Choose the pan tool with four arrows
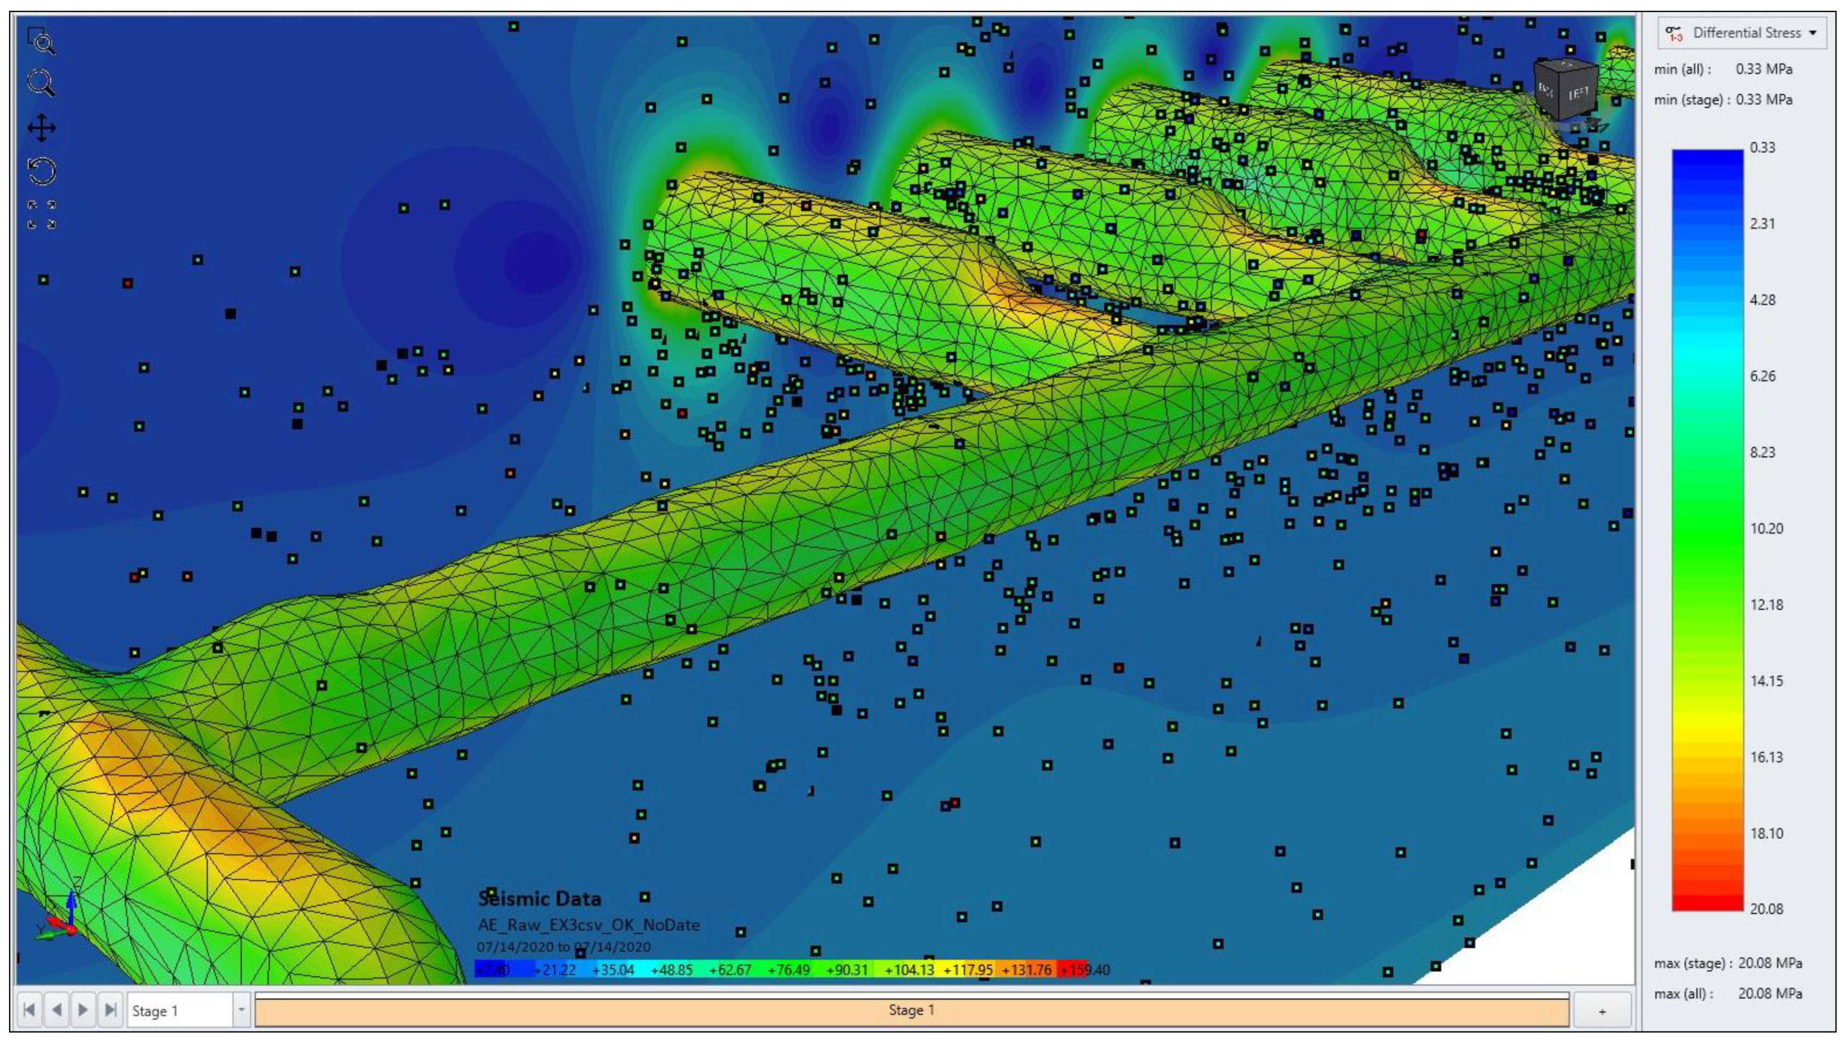This screenshot has height=1045, width=1848. click(41, 129)
